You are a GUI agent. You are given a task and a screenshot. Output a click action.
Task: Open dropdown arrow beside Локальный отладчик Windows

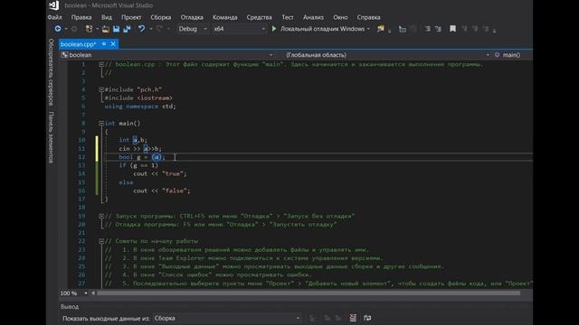pos(368,29)
